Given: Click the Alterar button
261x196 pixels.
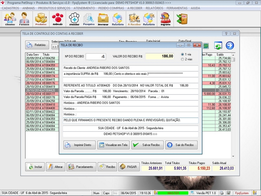Looking at the screenshot, I should 55,167.
